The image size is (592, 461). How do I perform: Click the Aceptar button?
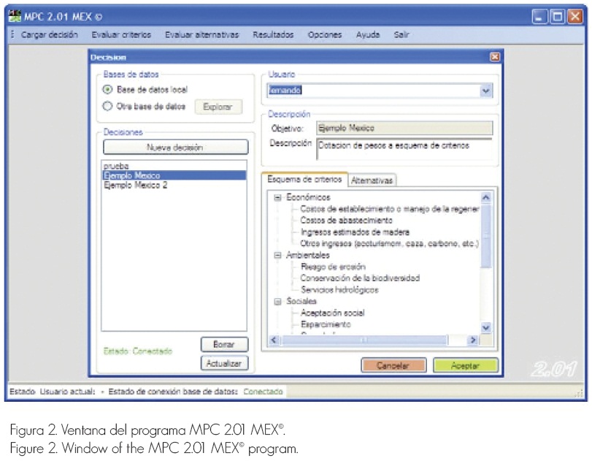click(465, 365)
